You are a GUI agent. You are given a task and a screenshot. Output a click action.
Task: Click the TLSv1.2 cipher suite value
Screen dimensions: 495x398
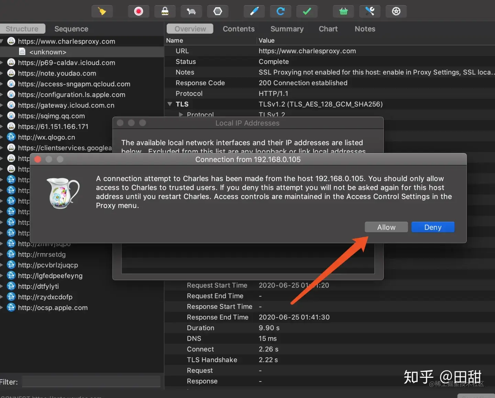[x=320, y=104]
